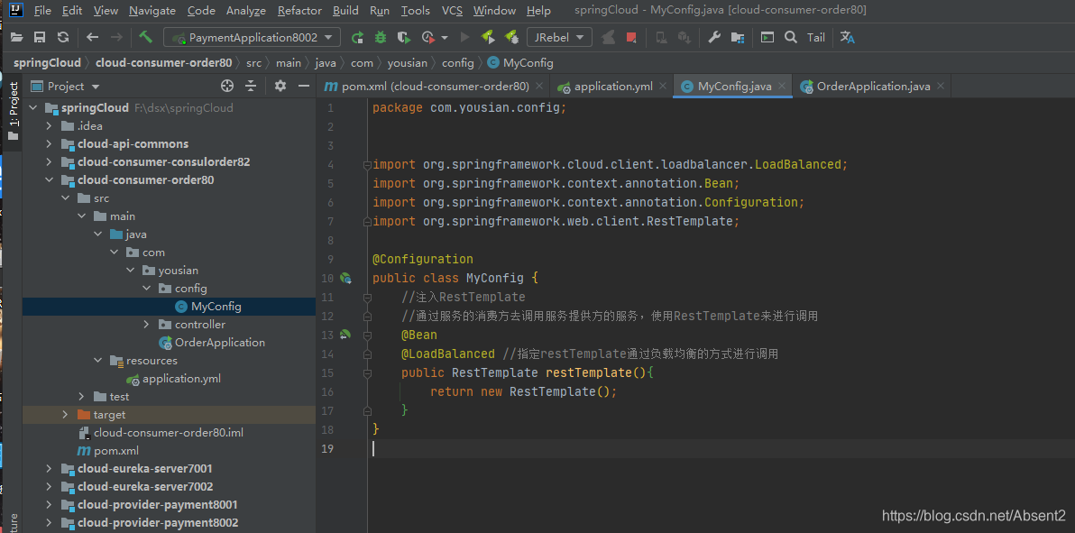Open the Refactor menu
The image size is (1075, 533).
pyautogui.click(x=299, y=11)
